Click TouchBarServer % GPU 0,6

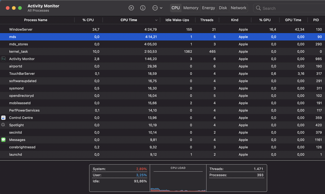tap(273, 73)
